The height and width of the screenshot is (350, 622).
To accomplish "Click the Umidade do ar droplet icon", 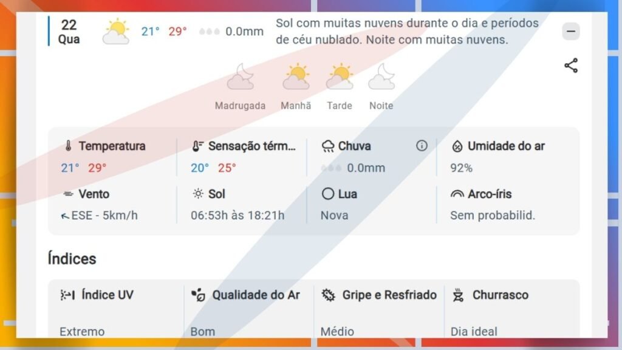I will click(457, 146).
